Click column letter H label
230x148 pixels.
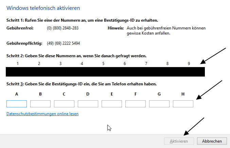click(x=183, y=94)
